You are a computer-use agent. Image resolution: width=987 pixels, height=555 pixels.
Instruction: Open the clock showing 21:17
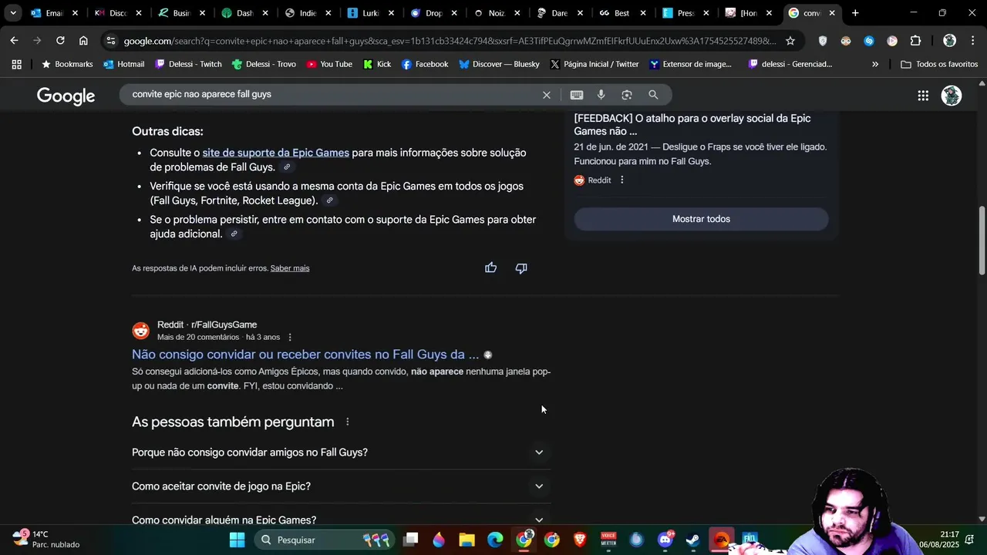click(938, 539)
